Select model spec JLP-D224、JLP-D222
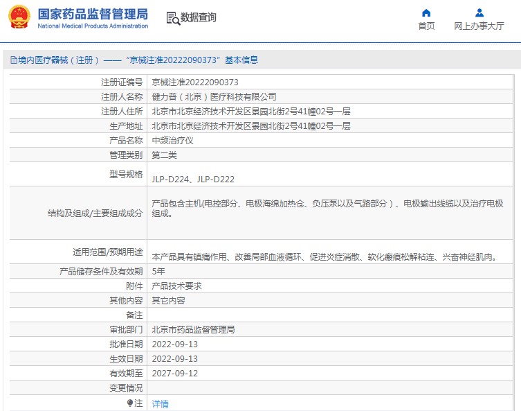This screenshot has width=521, height=411. [193, 180]
